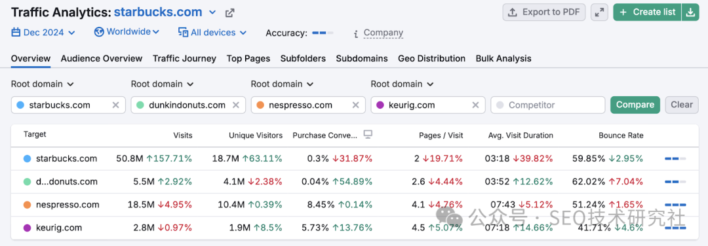Open the Dec 2024 date picker

pyautogui.click(x=43, y=33)
